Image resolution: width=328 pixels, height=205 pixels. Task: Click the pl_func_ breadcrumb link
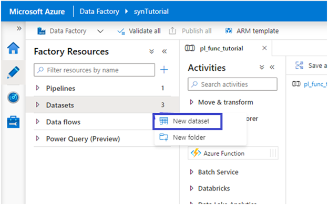[315, 84]
